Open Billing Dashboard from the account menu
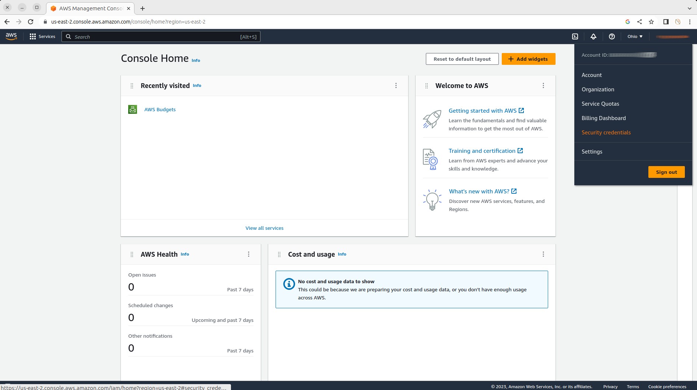The width and height of the screenshot is (697, 390). pyautogui.click(x=604, y=118)
